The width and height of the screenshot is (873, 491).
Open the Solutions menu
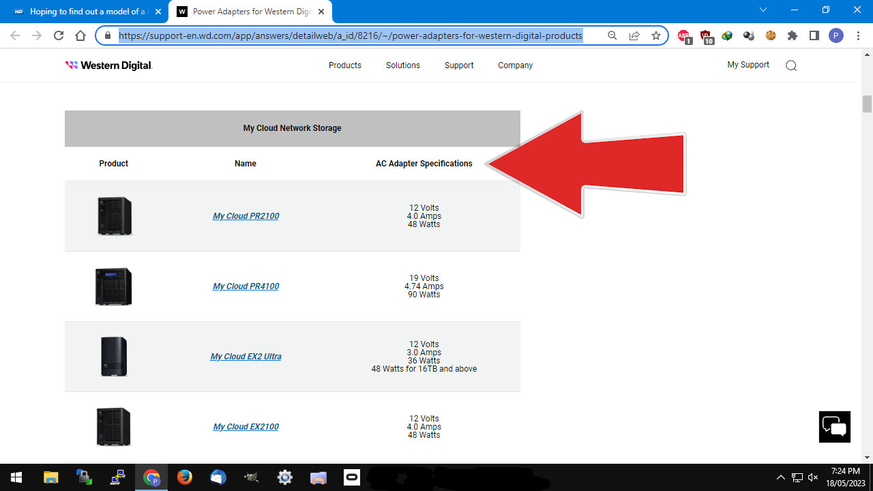(403, 65)
